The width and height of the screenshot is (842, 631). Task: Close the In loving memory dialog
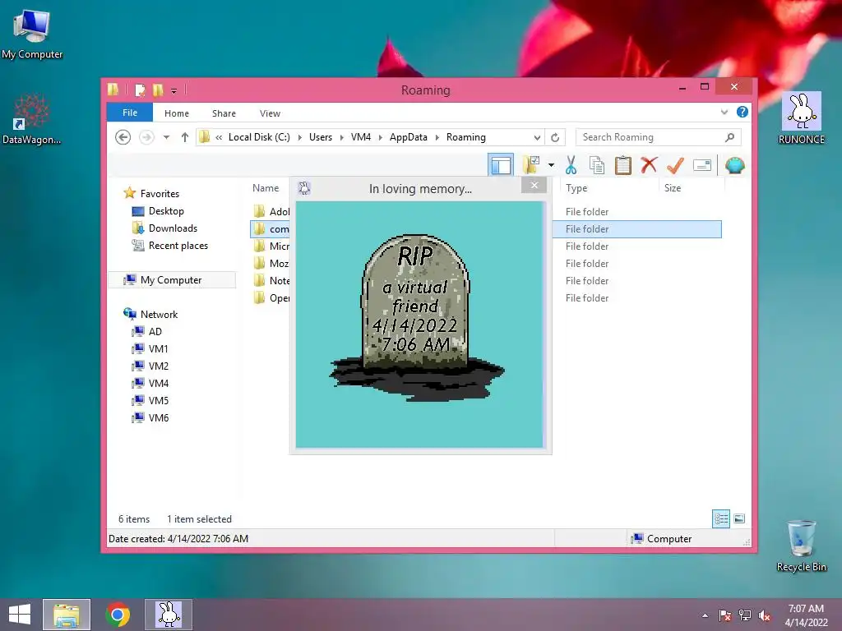pyautogui.click(x=534, y=186)
